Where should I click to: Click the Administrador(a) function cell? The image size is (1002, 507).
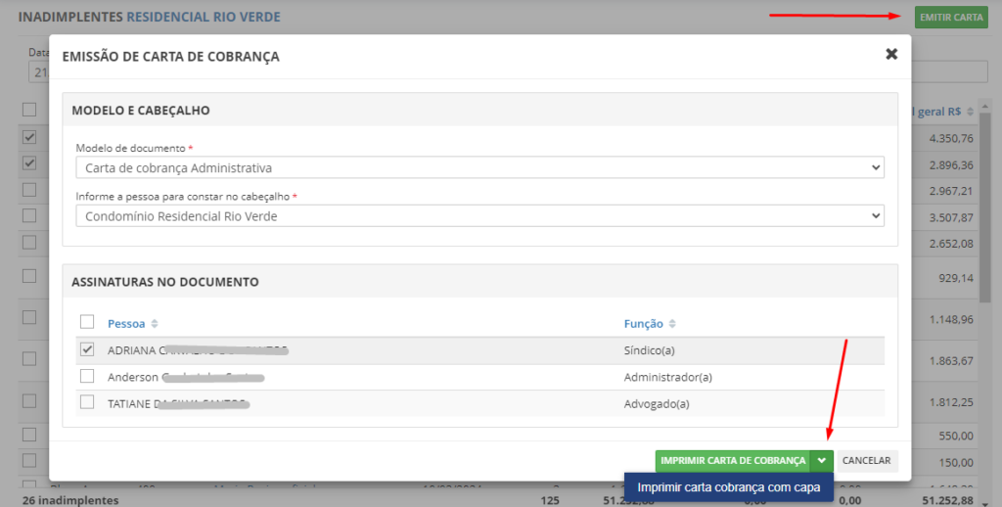[667, 377]
